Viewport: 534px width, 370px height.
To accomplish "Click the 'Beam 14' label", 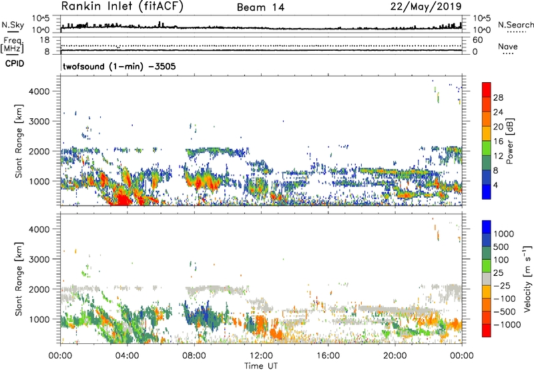I will point(260,7).
